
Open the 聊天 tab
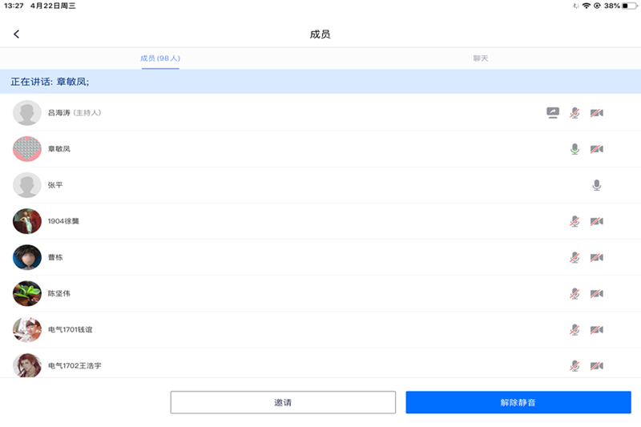pyautogui.click(x=480, y=58)
